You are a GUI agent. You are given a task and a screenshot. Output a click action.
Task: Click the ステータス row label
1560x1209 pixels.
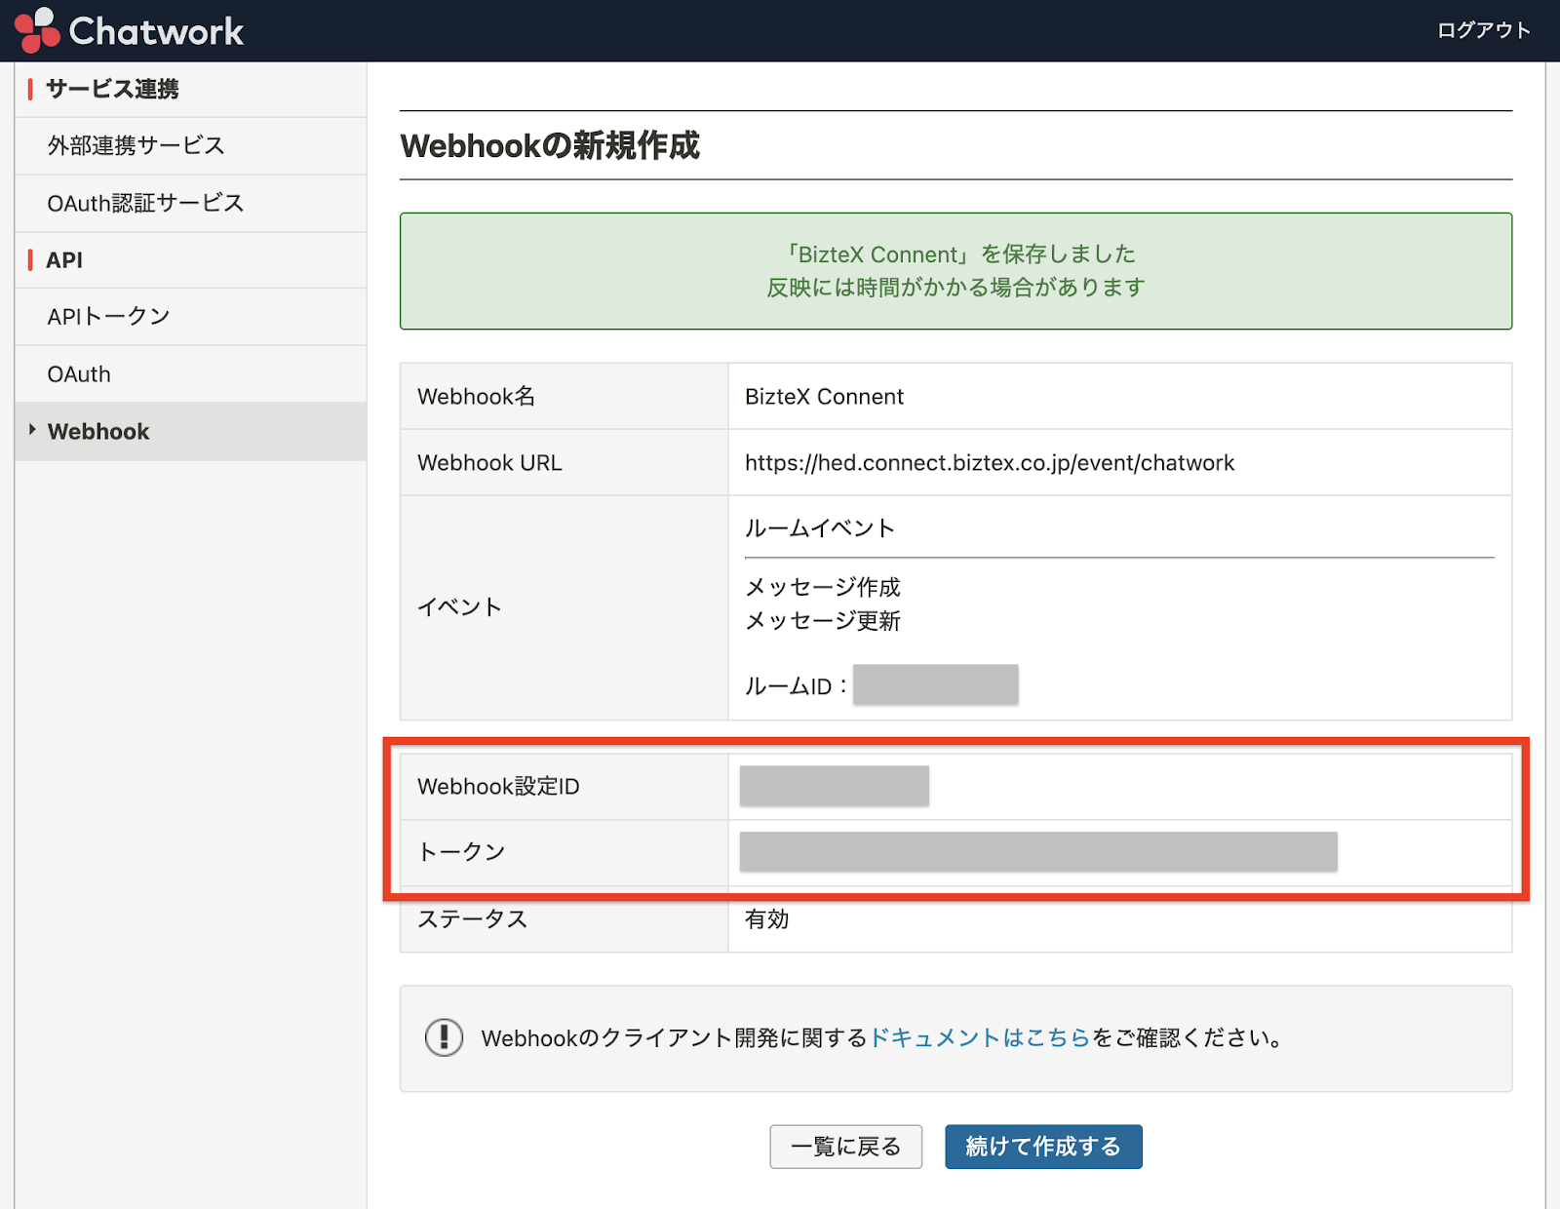[473, 919]
